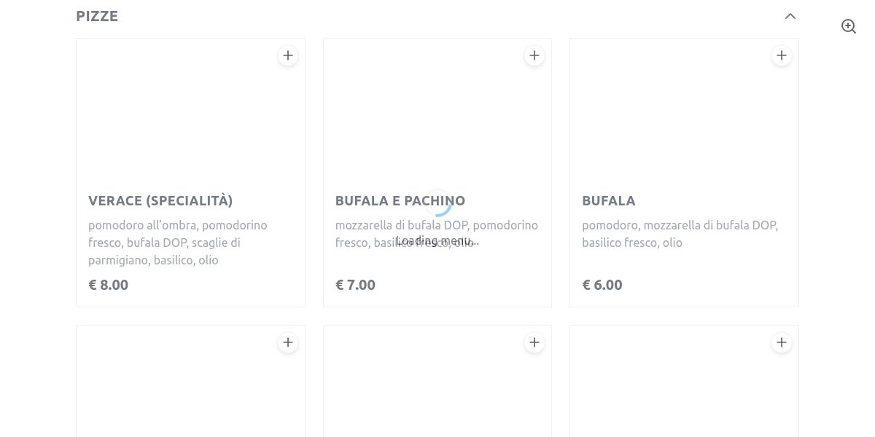Click the Loading menu spinner
Screen dimensions: 875x437
437,205
